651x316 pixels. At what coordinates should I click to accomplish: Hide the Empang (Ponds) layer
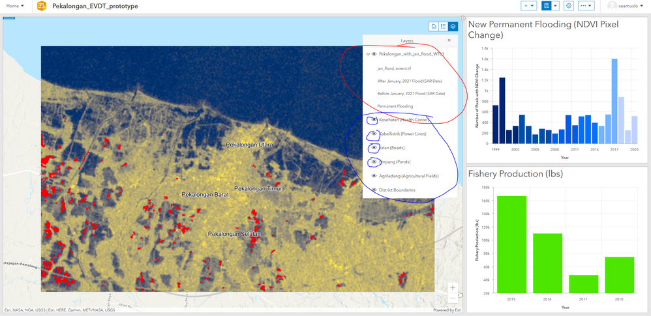coord(374,162)
